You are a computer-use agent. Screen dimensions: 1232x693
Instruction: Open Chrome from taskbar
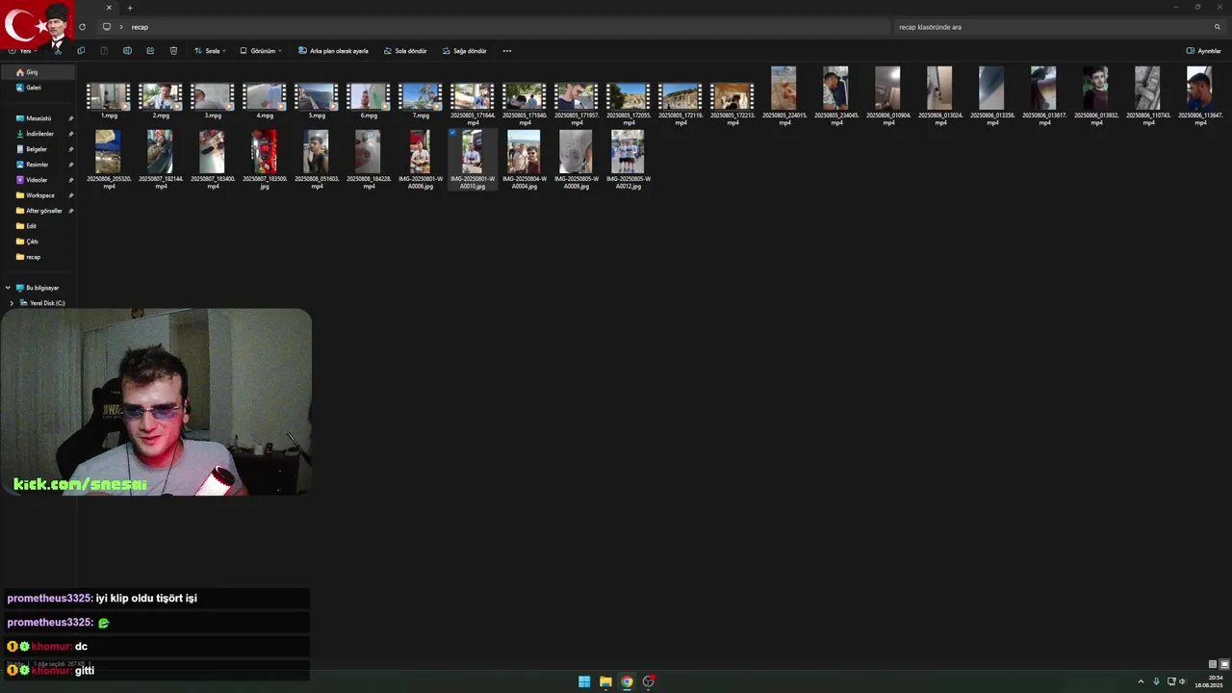[627, 681]
